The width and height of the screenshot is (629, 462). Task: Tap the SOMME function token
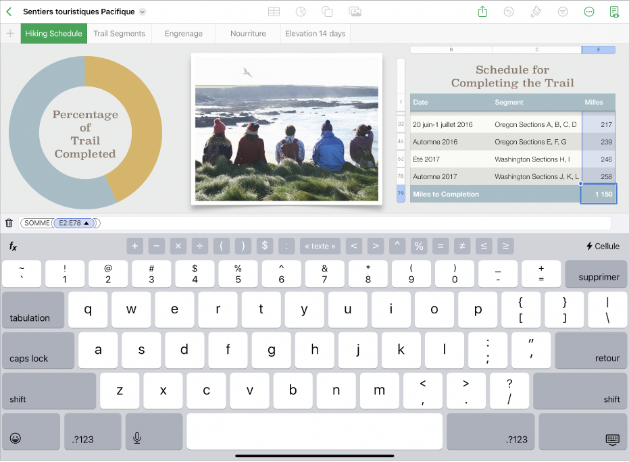37,223
